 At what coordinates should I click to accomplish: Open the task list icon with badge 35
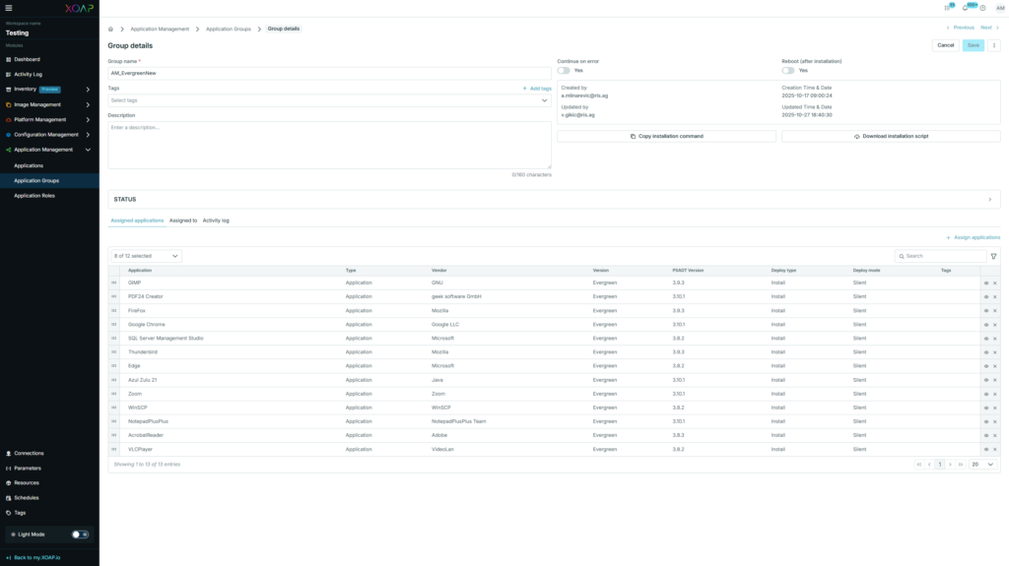tap(948, 8)
